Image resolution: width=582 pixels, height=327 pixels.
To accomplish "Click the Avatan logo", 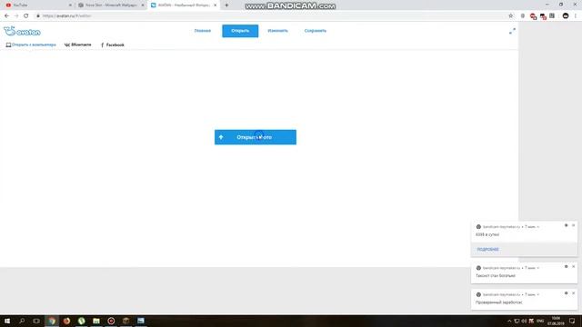I will pos(22,32).
